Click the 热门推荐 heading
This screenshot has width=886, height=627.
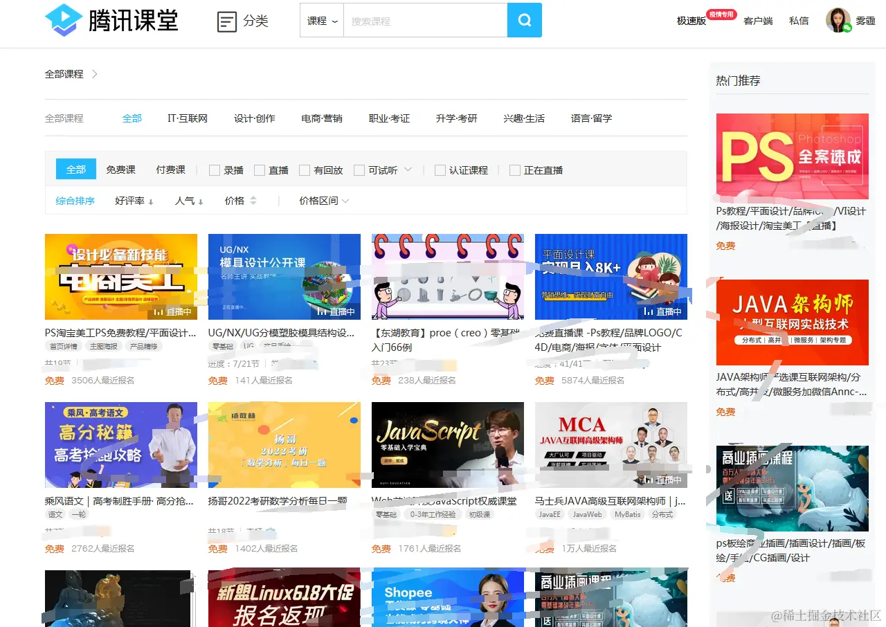pyautogui.click(x=738, y=81)
